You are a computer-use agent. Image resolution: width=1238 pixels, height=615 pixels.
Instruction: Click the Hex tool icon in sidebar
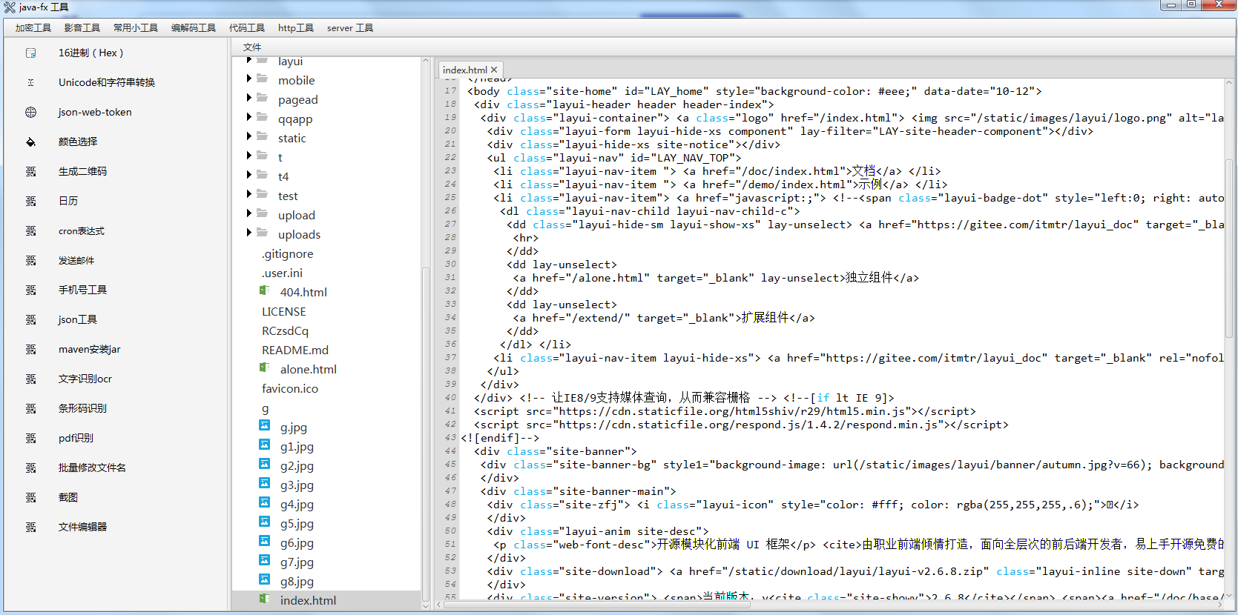click(x=30, y=53)
